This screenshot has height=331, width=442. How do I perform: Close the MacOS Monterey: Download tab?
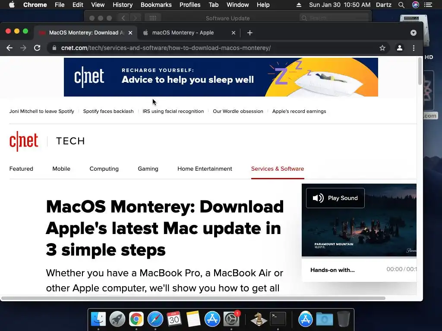point(130,33)
